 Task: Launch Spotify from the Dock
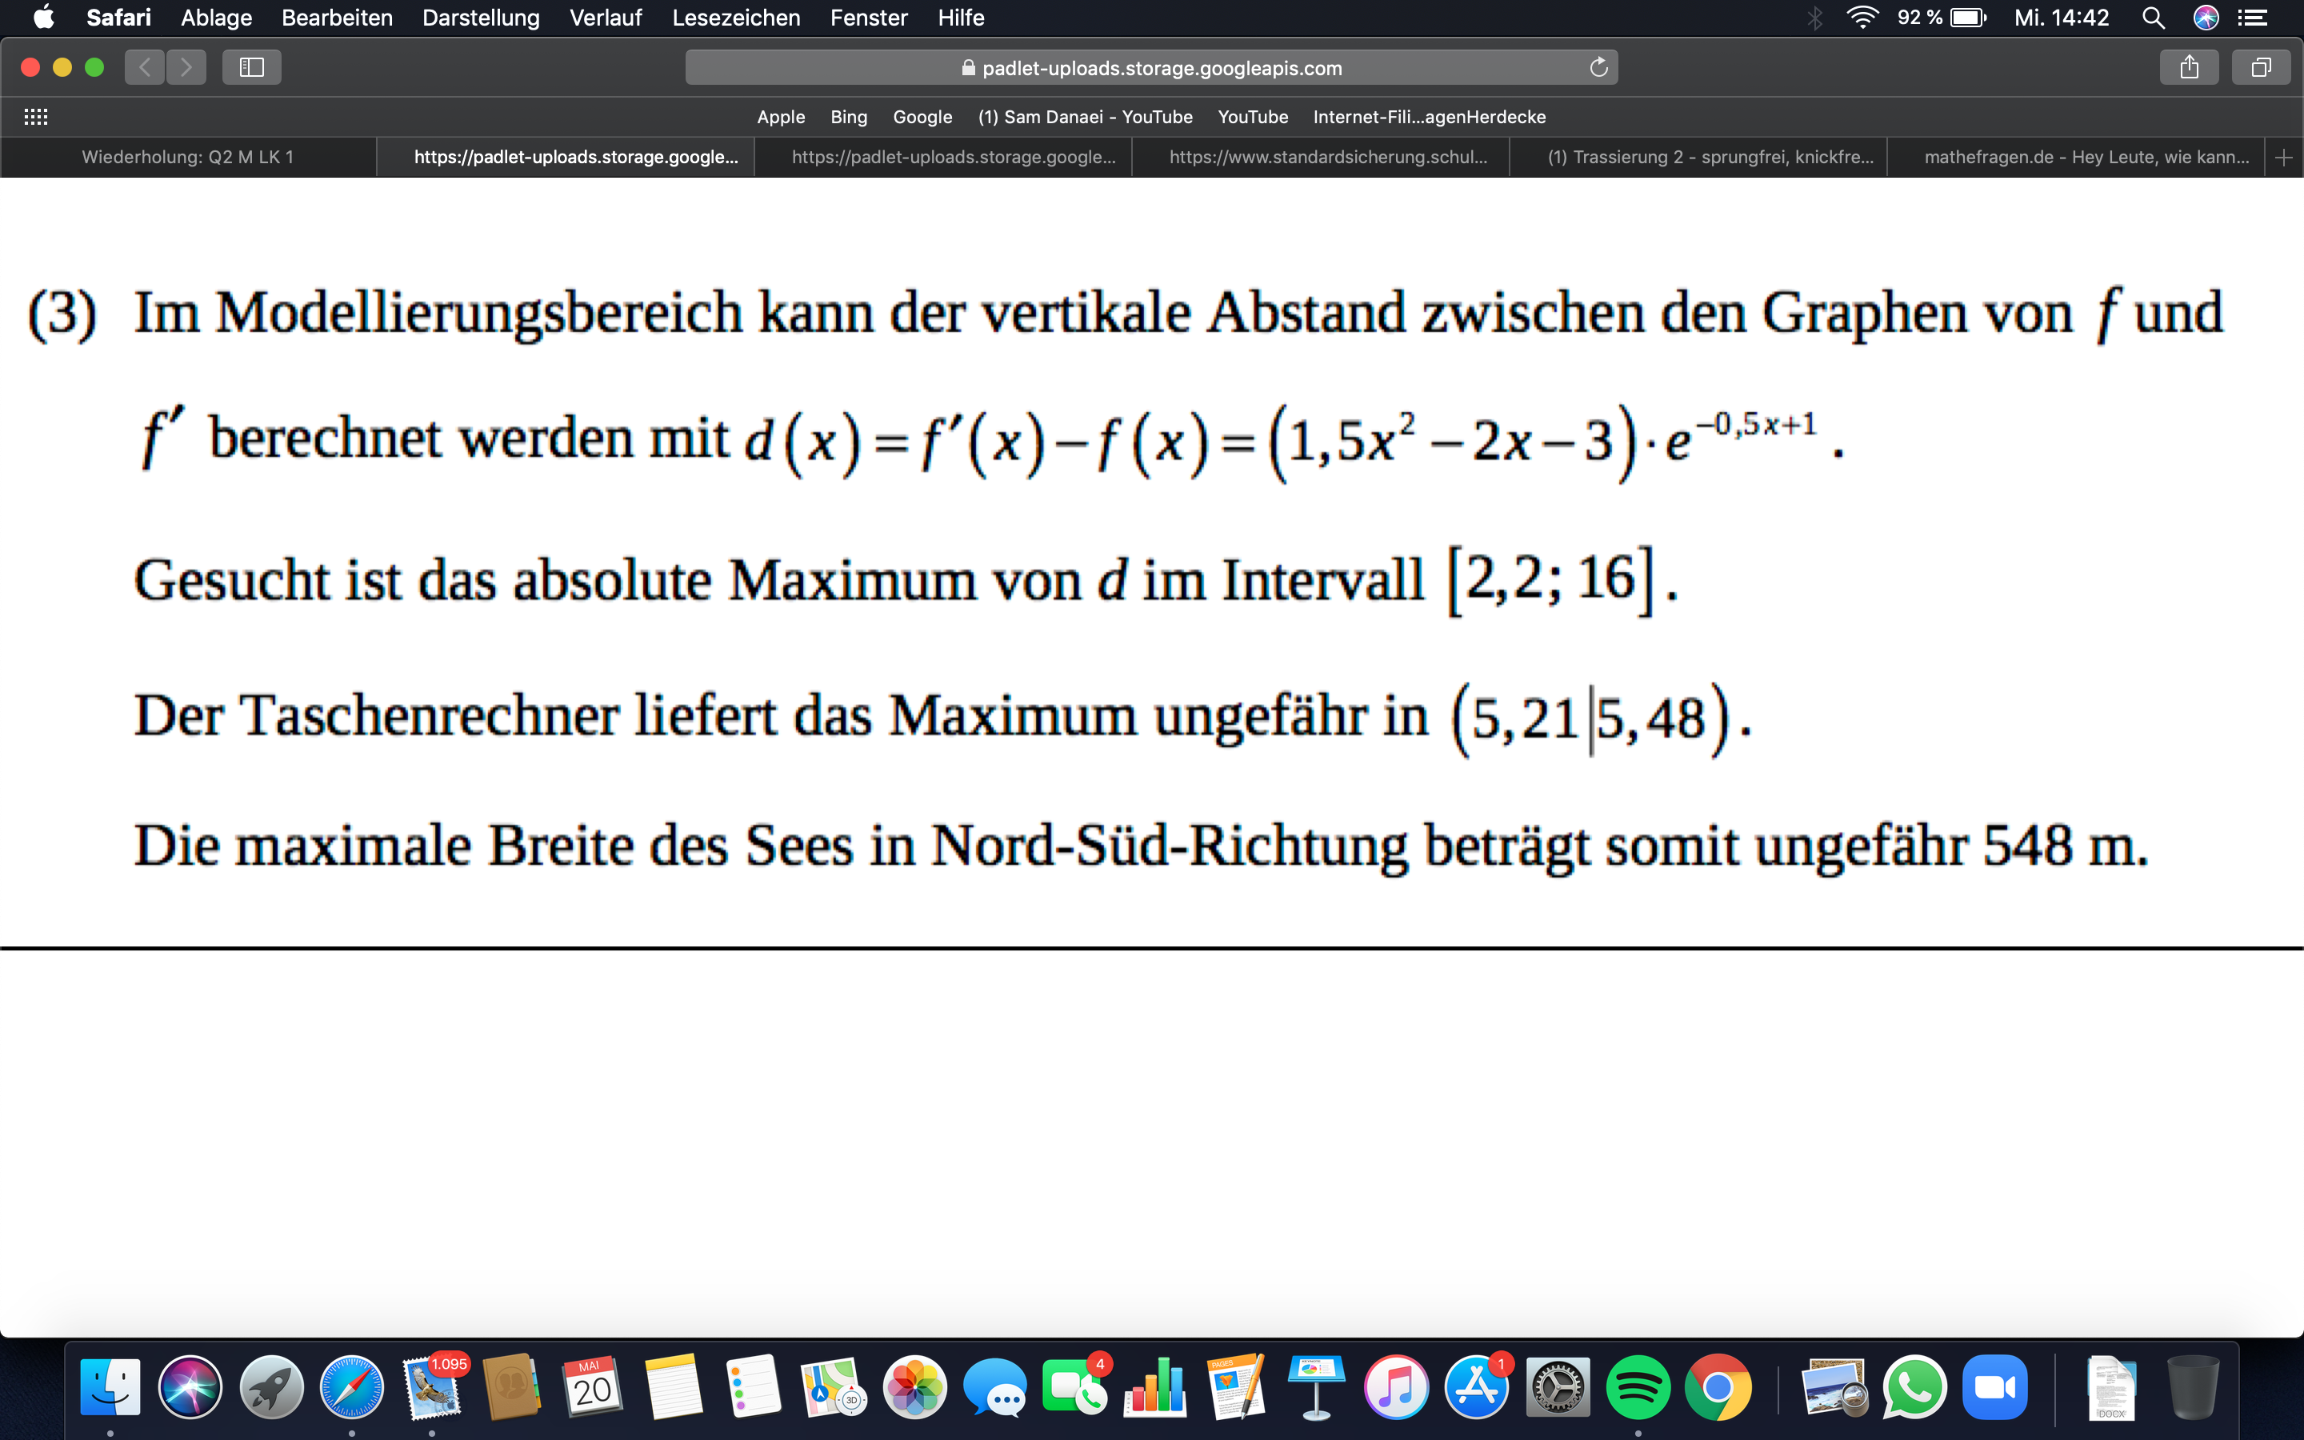[1638, 1386]
